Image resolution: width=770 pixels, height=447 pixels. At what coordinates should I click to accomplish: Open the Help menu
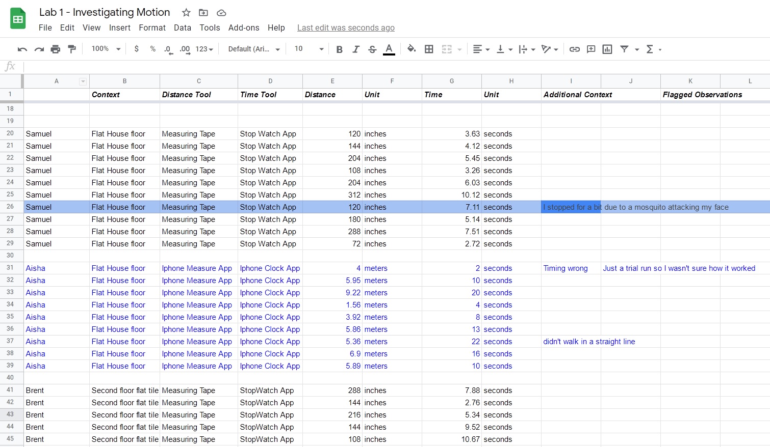coord(276,28)
